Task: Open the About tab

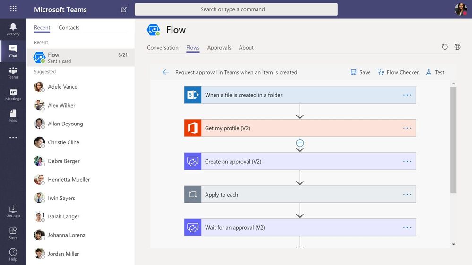Action: pyautogui.click(x=246, y=48)
